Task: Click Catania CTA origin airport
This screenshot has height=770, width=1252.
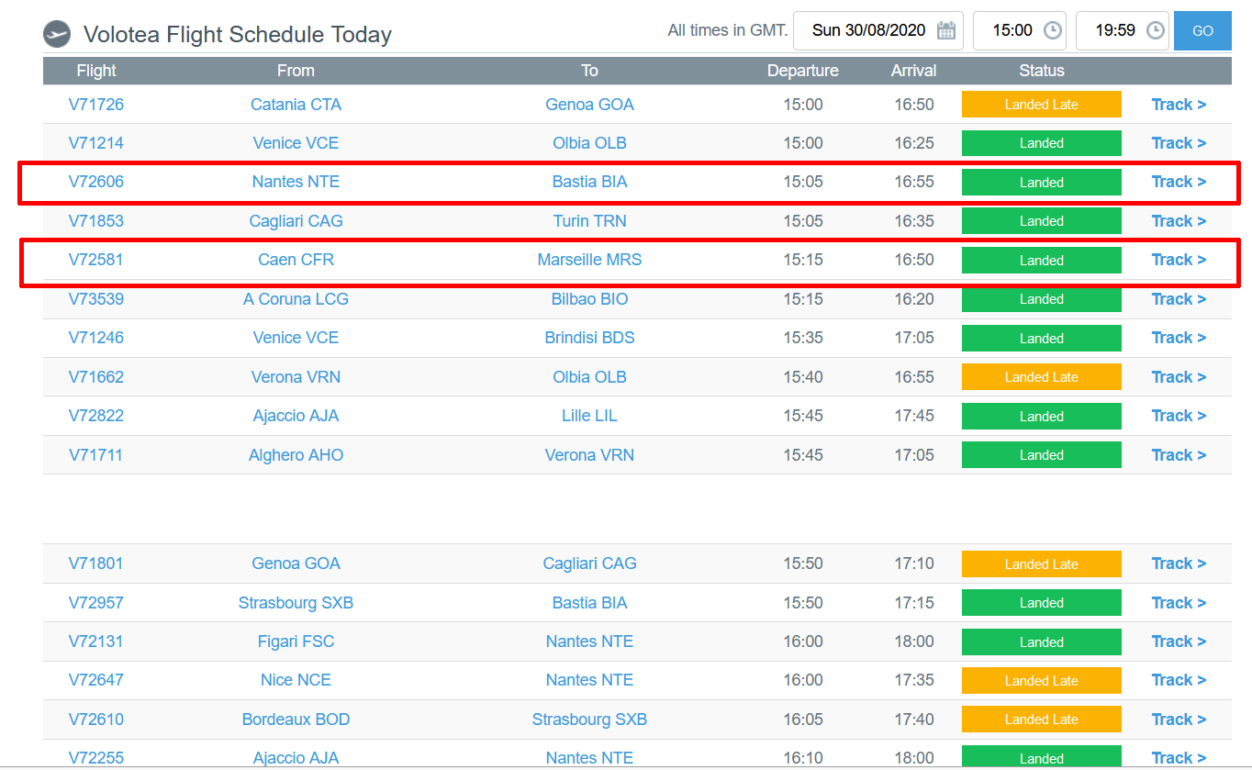Action: [296, 105]
